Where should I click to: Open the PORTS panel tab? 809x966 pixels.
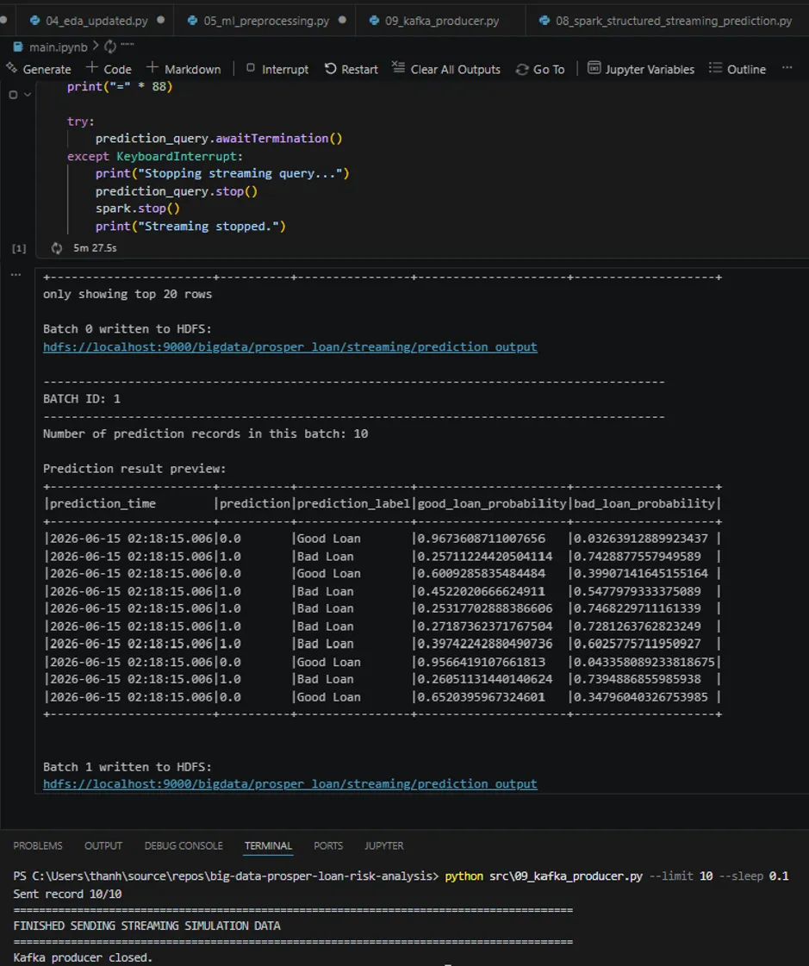(x=327, y=845)
